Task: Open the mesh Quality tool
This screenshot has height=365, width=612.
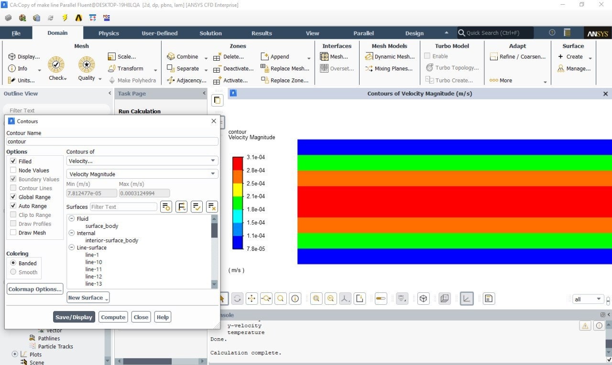Action: click(87, 65)
